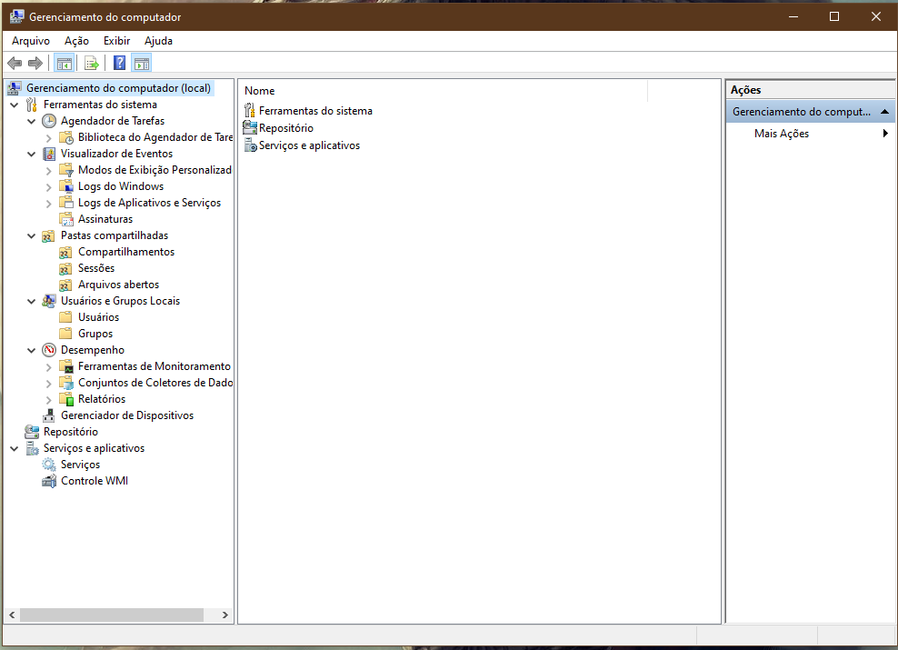Click the Gerenciador de Dispositivos icon
The image size is (898, 650).
(x=49, y=415)
